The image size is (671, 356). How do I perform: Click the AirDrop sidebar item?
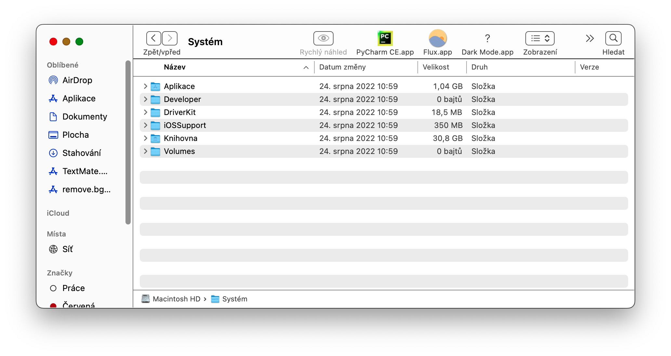pyautogui.click(x=77, y=80)
